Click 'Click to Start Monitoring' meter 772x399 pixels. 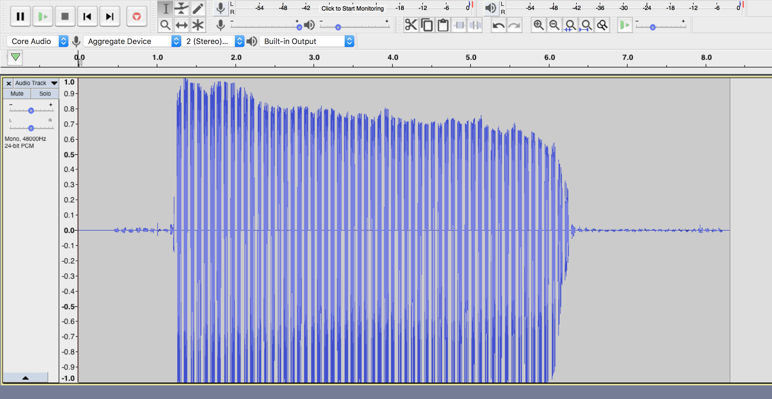point(353,9)
